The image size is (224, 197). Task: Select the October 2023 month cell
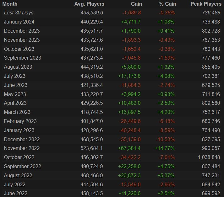[x=19, y=49]
